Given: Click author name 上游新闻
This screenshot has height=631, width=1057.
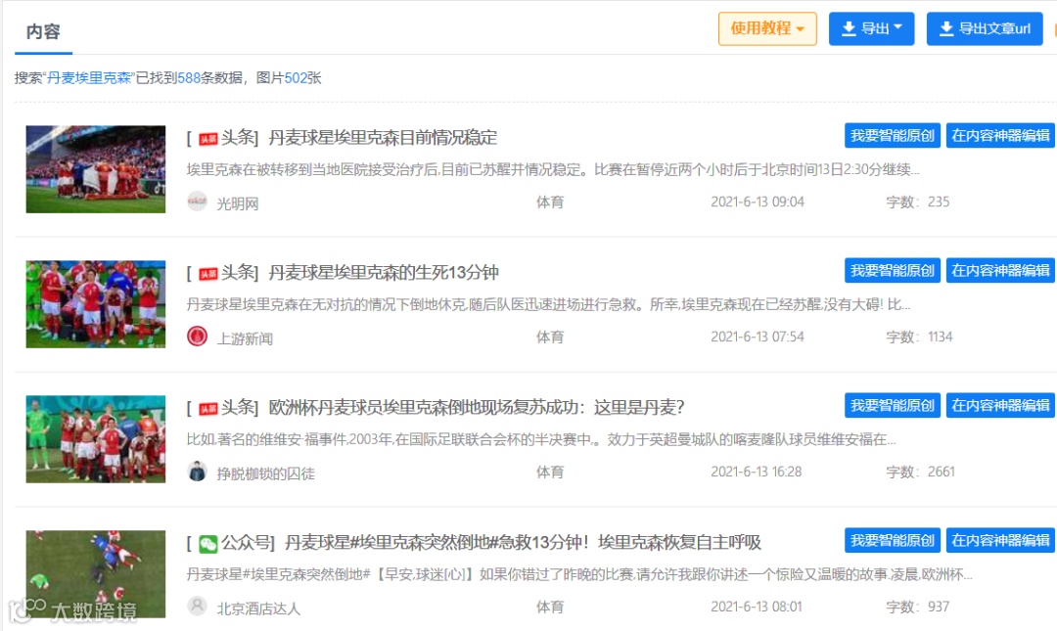Looking at the screenshot, I should click(245, 338).
